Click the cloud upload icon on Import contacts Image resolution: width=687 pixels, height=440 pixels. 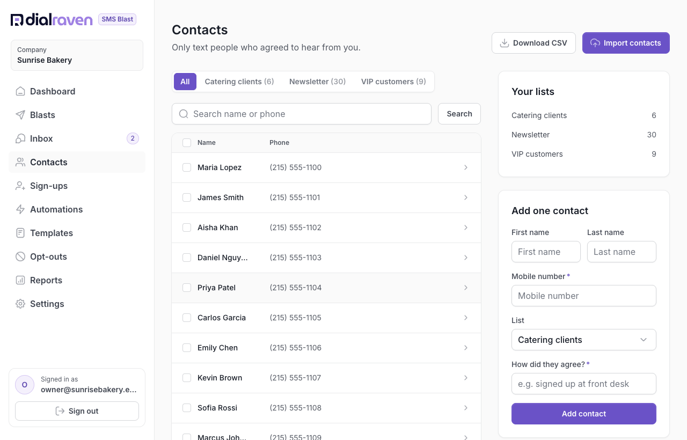coord(595,43)
